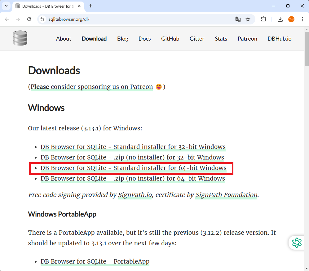The width and height of the screenshot is (309, 271).
Task: Click the DB Browser database logo
Action: point(20,38)
